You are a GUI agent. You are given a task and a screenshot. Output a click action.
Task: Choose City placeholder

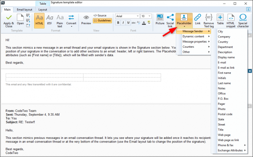click(x=229, y=31)
